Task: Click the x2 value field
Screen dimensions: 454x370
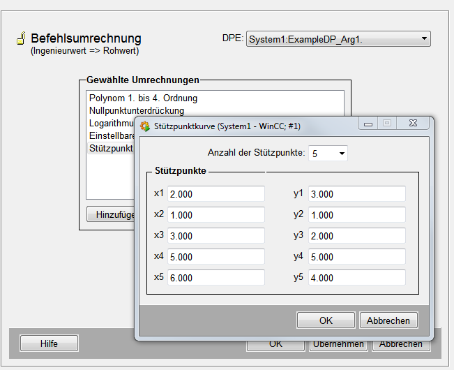Action: pos(215,215)
